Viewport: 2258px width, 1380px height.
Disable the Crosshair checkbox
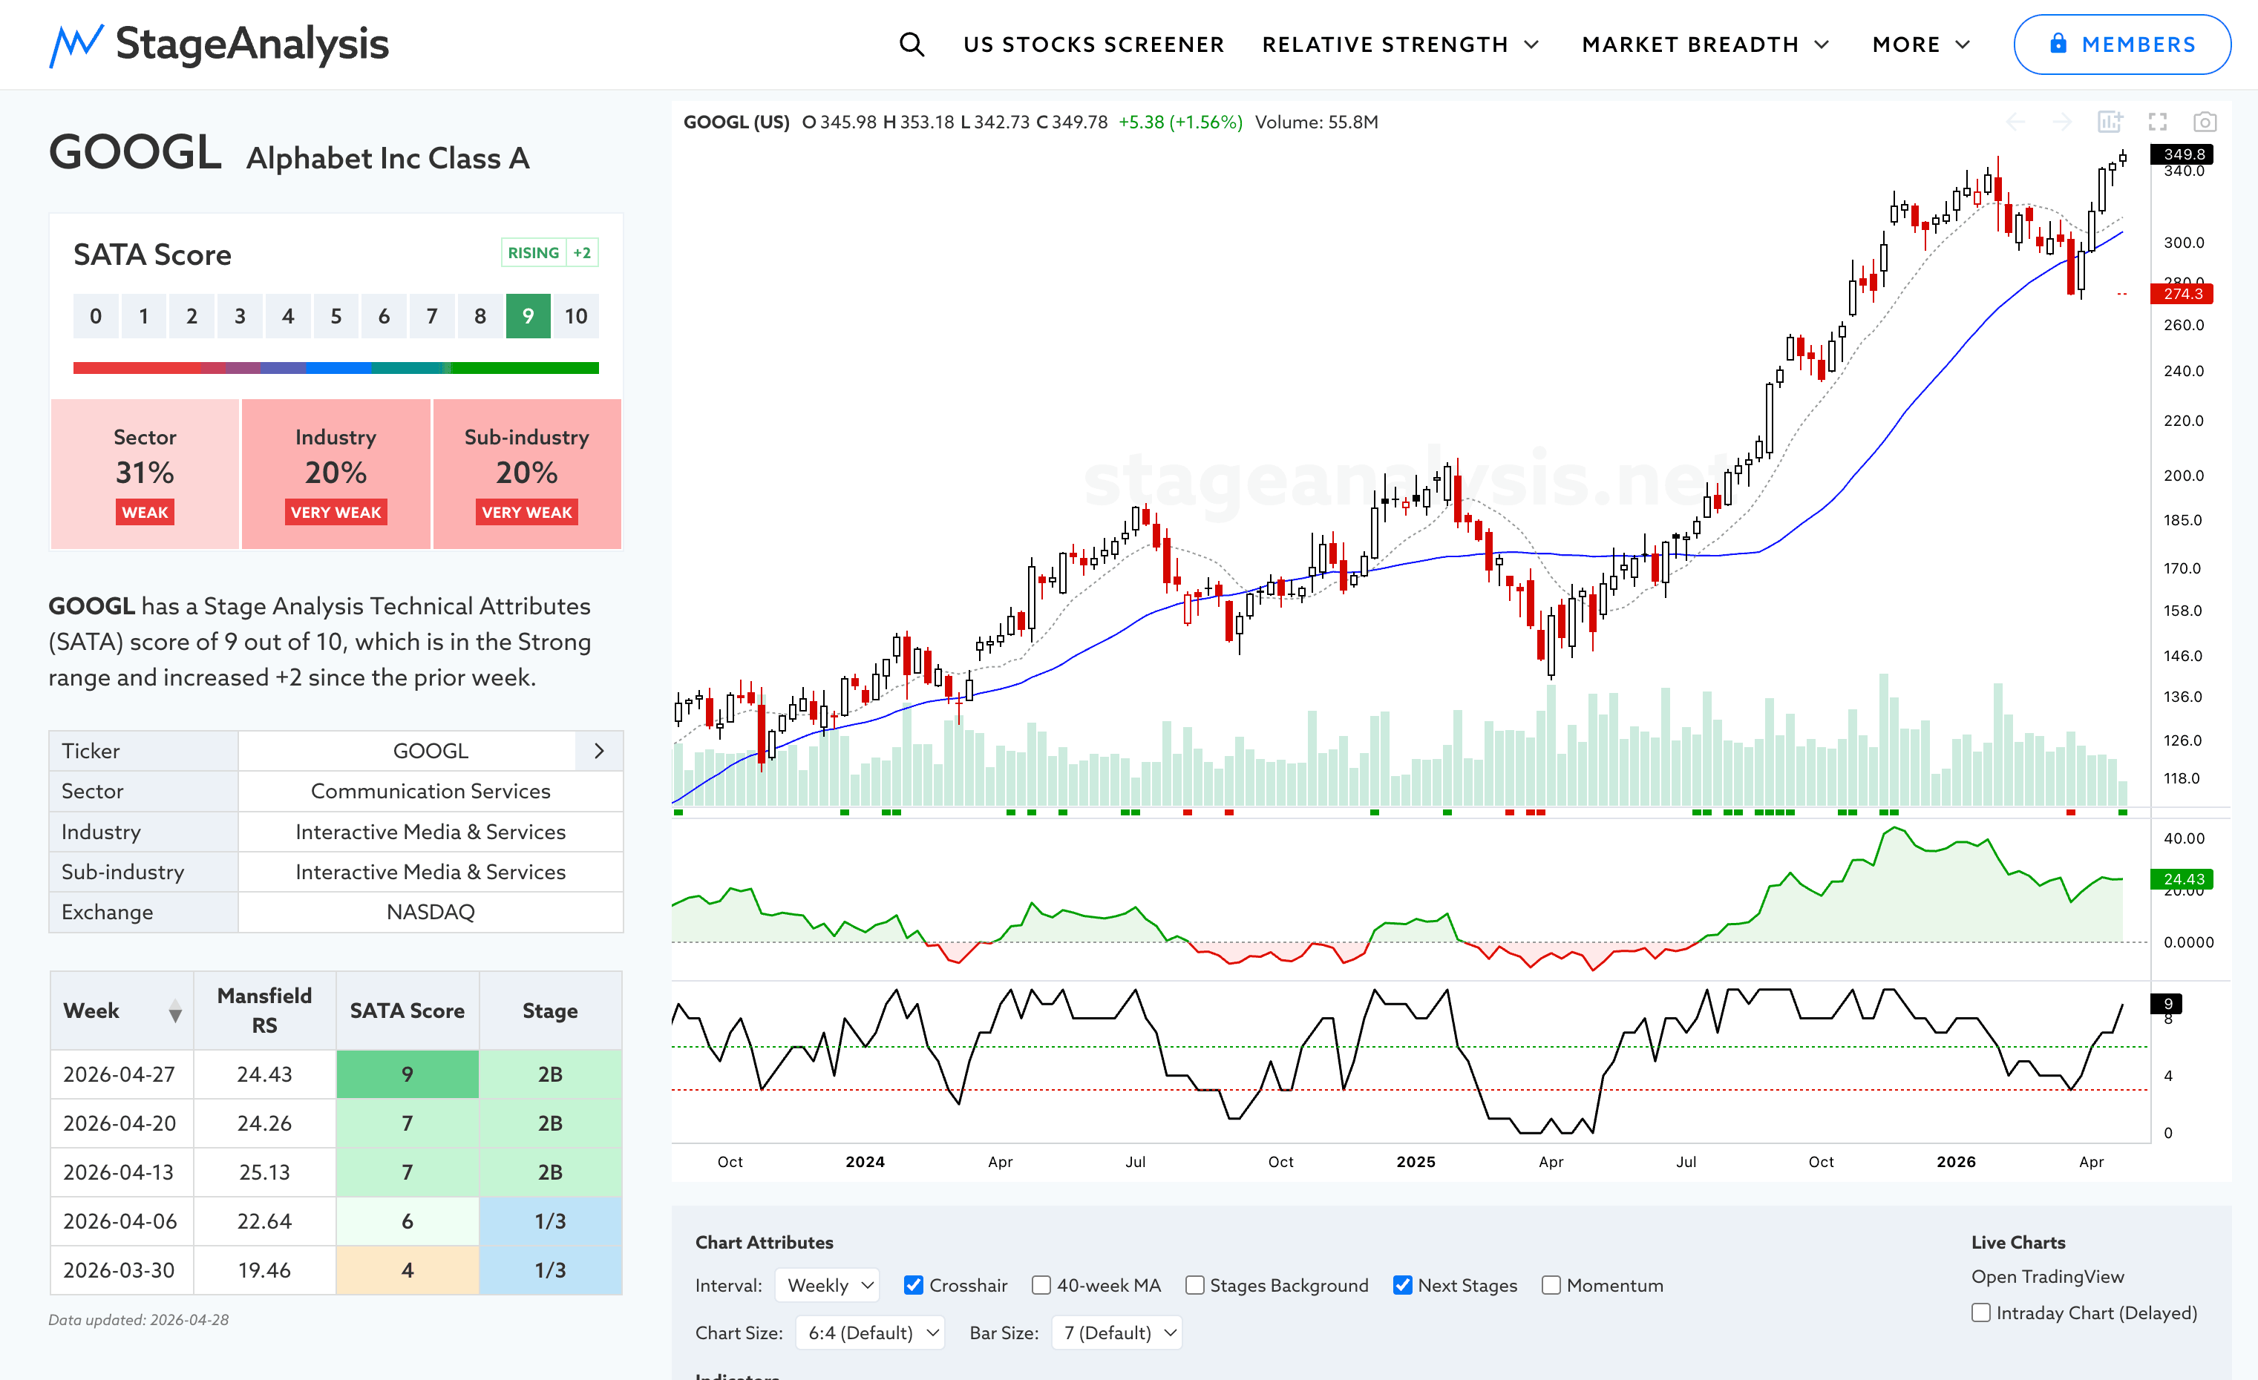[x=913, y=1285]
